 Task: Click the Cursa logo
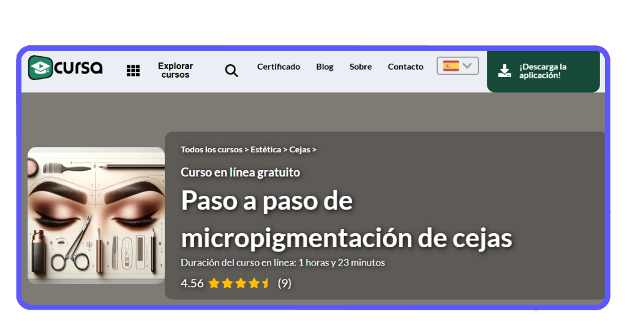coord(66,67)
